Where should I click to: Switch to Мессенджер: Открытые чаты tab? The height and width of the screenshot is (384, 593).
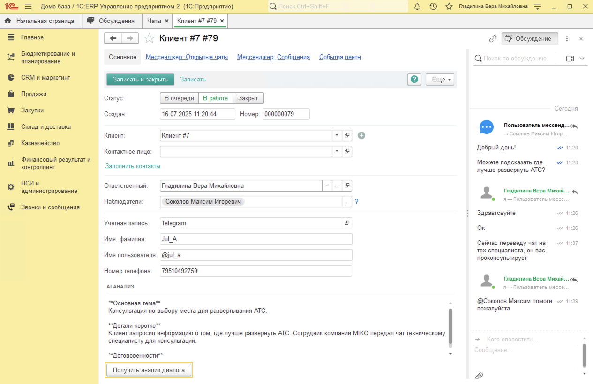click(187, 57)
